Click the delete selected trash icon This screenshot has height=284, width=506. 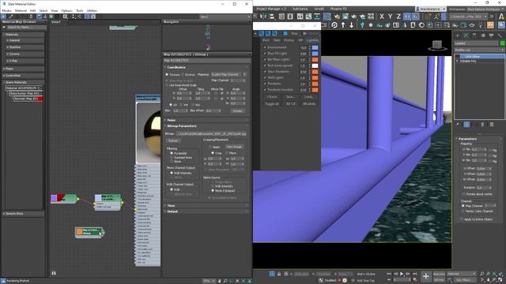(31, 17)
